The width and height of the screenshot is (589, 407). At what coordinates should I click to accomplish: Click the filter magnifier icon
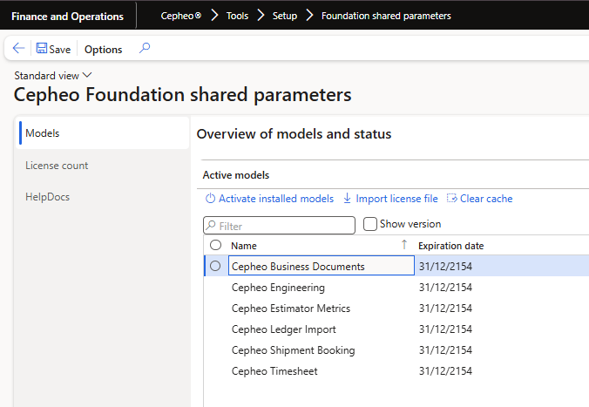(211, 226)
